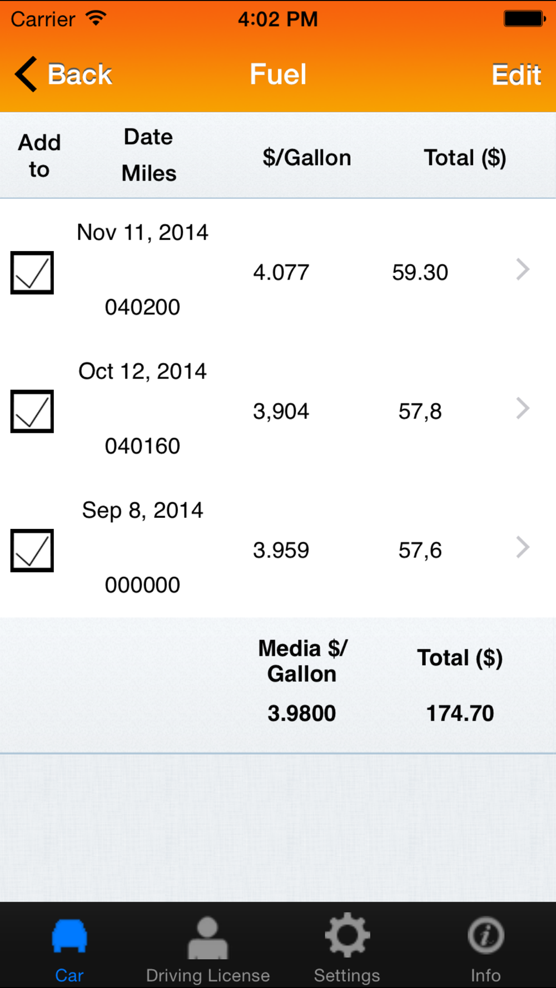Go back using the Back button text
The image size is (556, 988).
(80, 74)
